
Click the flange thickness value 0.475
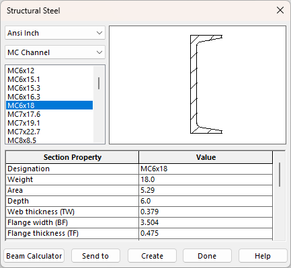point(206,233)
